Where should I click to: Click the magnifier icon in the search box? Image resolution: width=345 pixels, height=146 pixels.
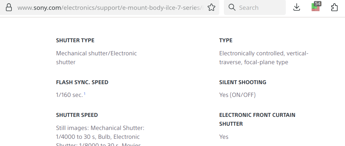click(x=232, y=7)
